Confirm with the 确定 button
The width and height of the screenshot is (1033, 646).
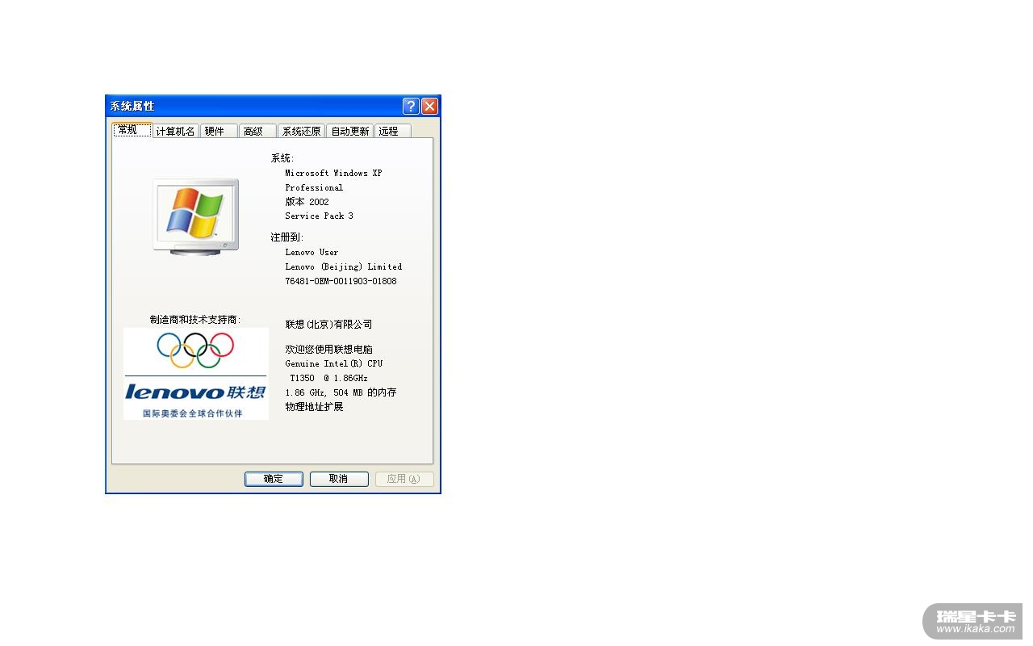(x=274, y=479)
